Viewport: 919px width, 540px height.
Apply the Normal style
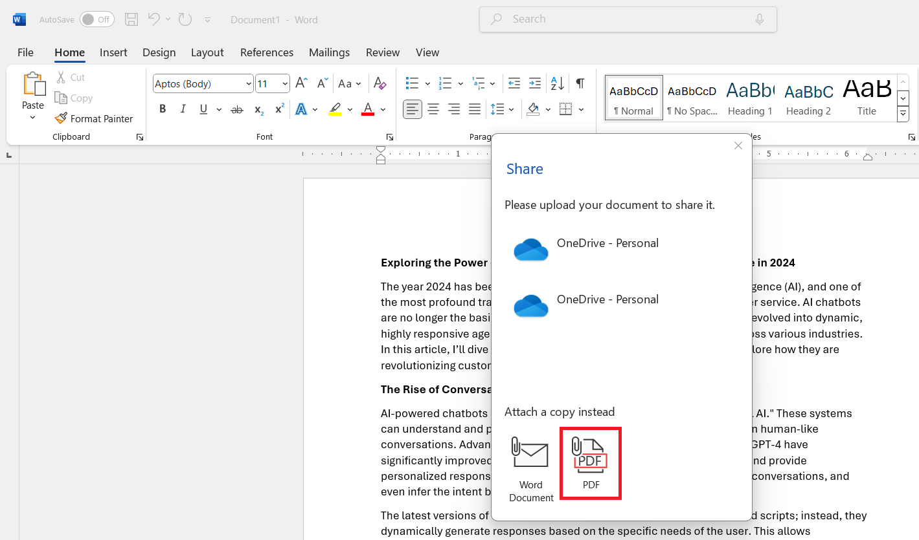click(634, 98)
